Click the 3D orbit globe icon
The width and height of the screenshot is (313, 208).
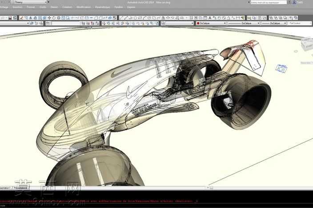59,18
